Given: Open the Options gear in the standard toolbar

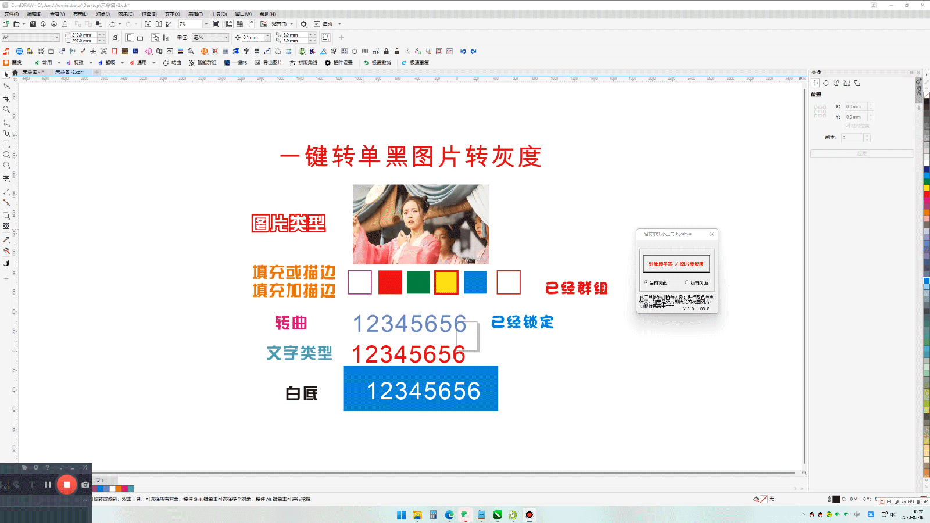Looking at the screenshot, I should coord(303,24).
